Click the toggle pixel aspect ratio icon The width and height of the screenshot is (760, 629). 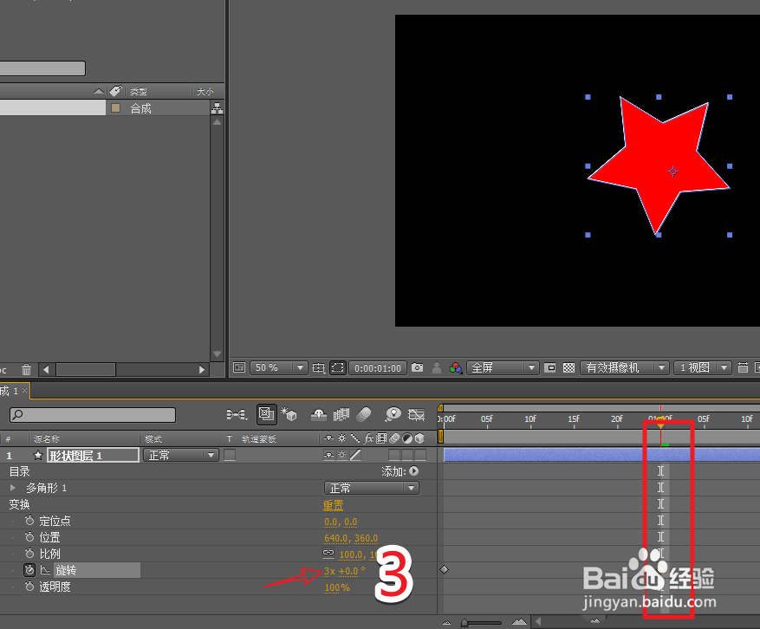coord(743,368)
